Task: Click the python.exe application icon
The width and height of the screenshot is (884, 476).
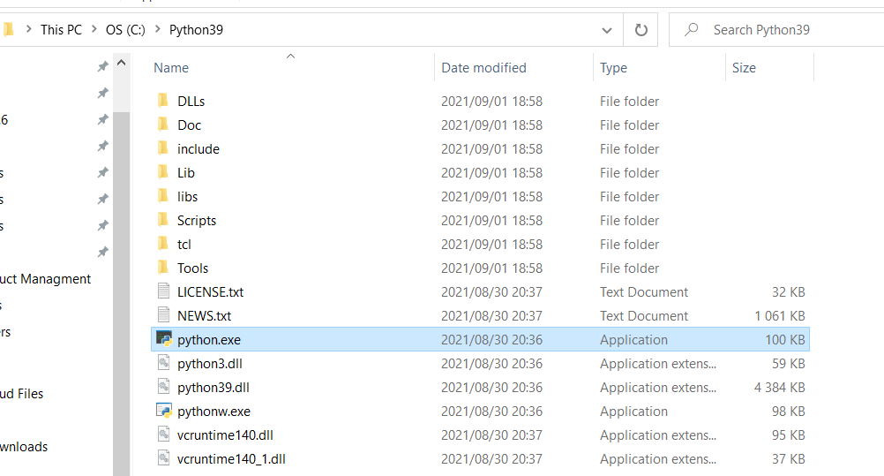Action: 164,339
